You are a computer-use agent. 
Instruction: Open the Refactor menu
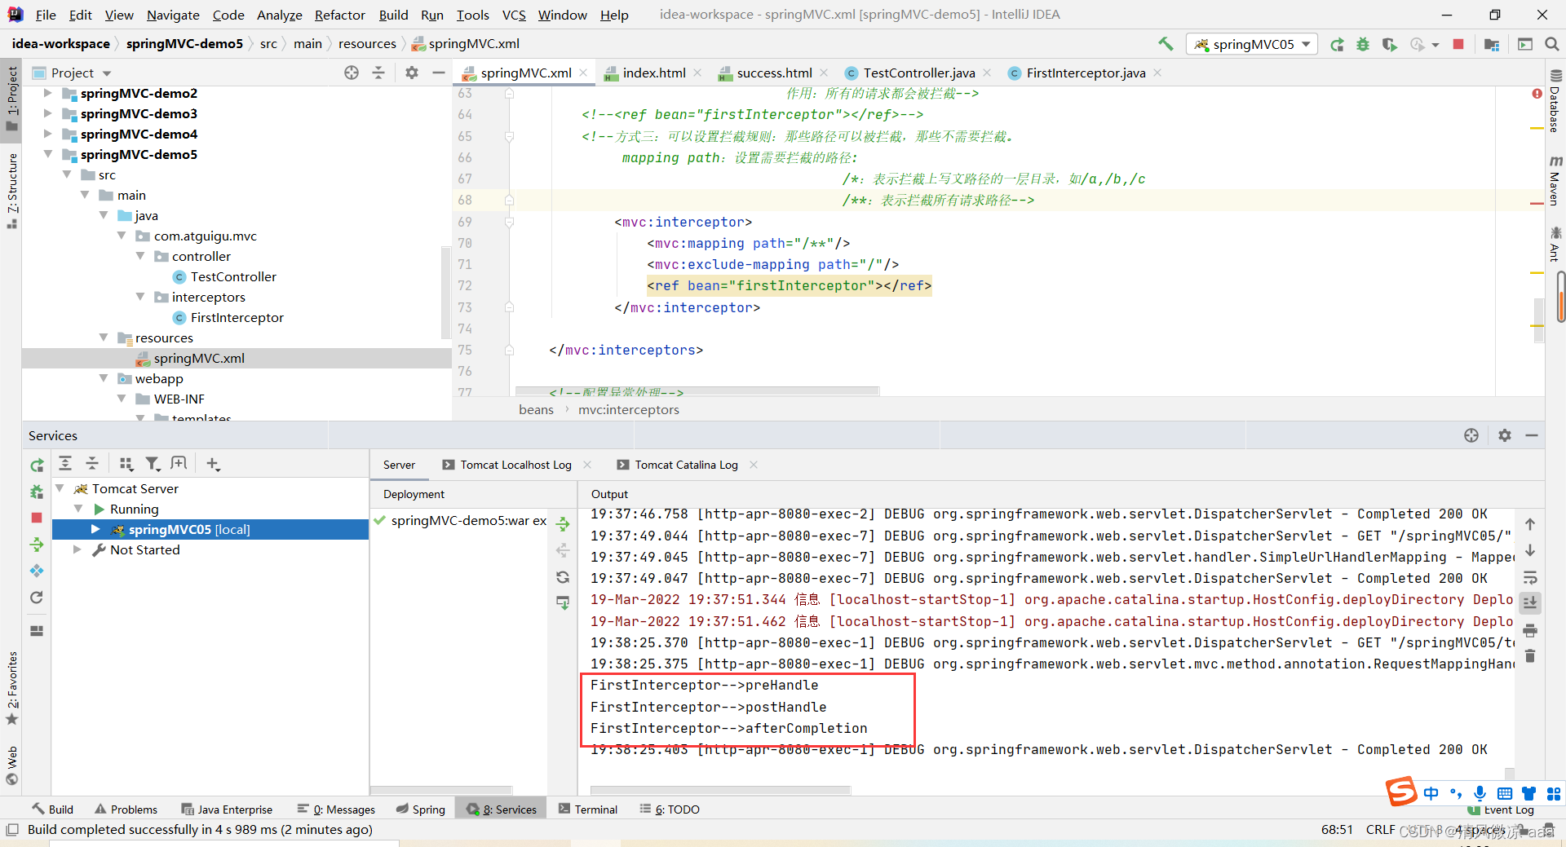(339, 15)
